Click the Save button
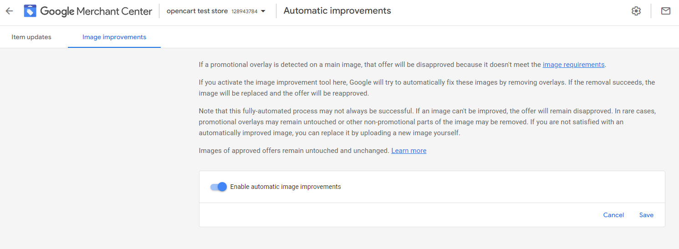Image resolution: width=679 pixels, height=249 pixels. coord(646,215)
